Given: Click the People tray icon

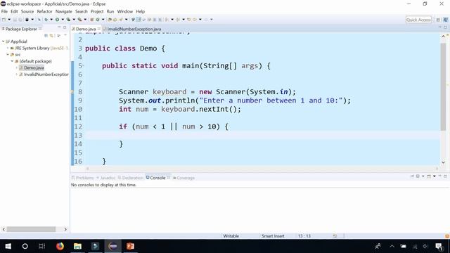Looking at the screenshot, I should 378,246.
